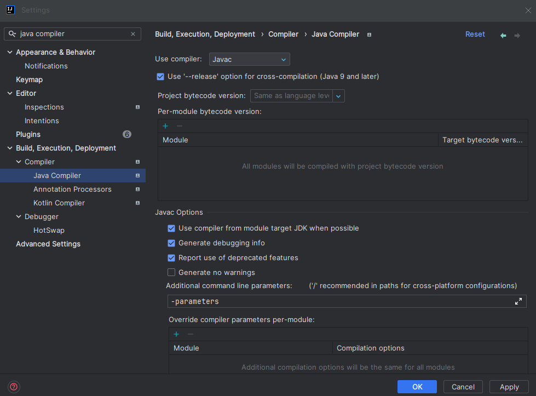This screenshot has width=536, height=396.
Task: Click the Reset link
Action: (475, 34)
